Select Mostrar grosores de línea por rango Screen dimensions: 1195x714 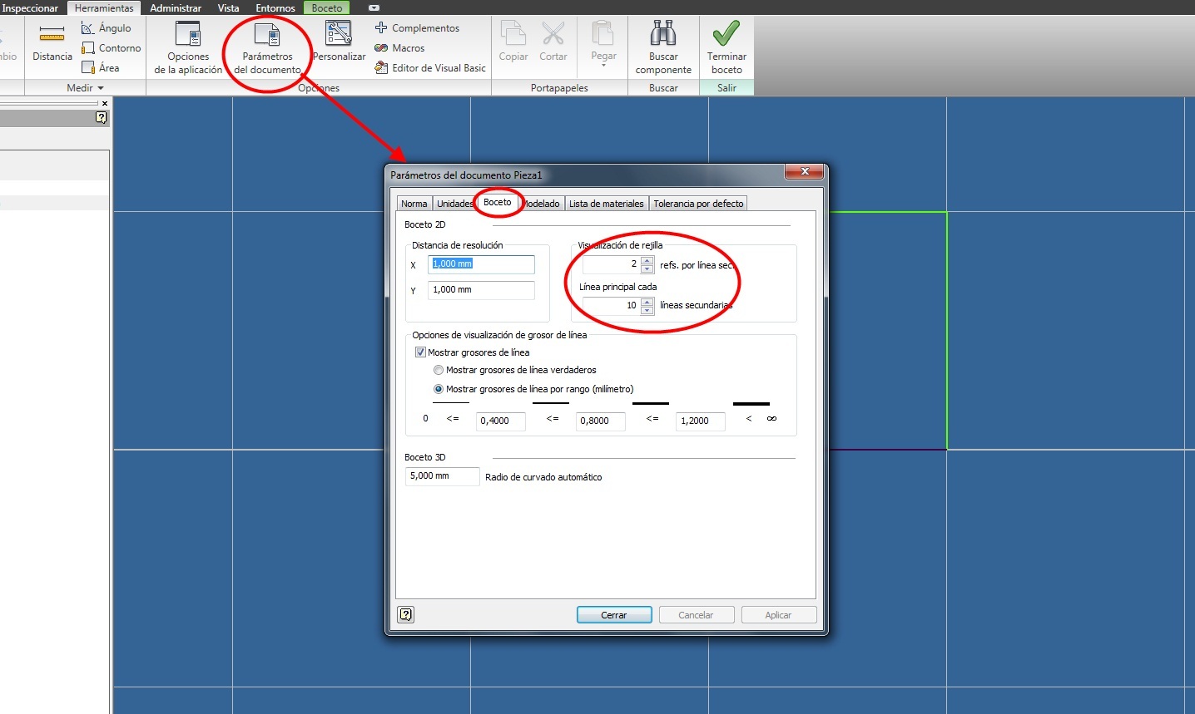(439, 389)
